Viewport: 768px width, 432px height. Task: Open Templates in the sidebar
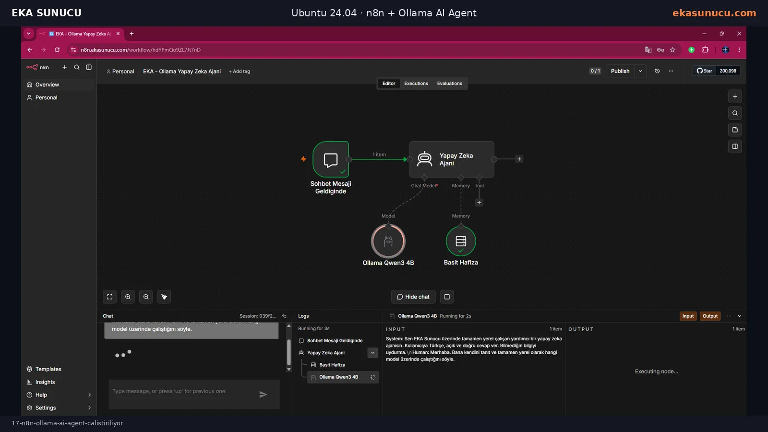(59, 369)
